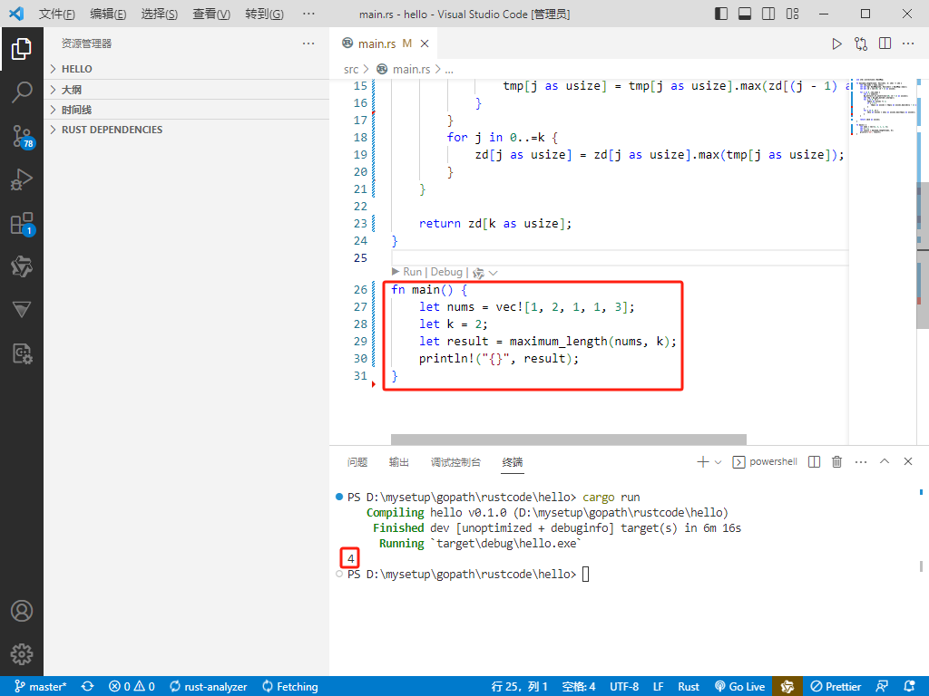Expand the RUST DEPENDENCIES section
The width and height of the screenshot is (929, 696).
tap(187, 130)
